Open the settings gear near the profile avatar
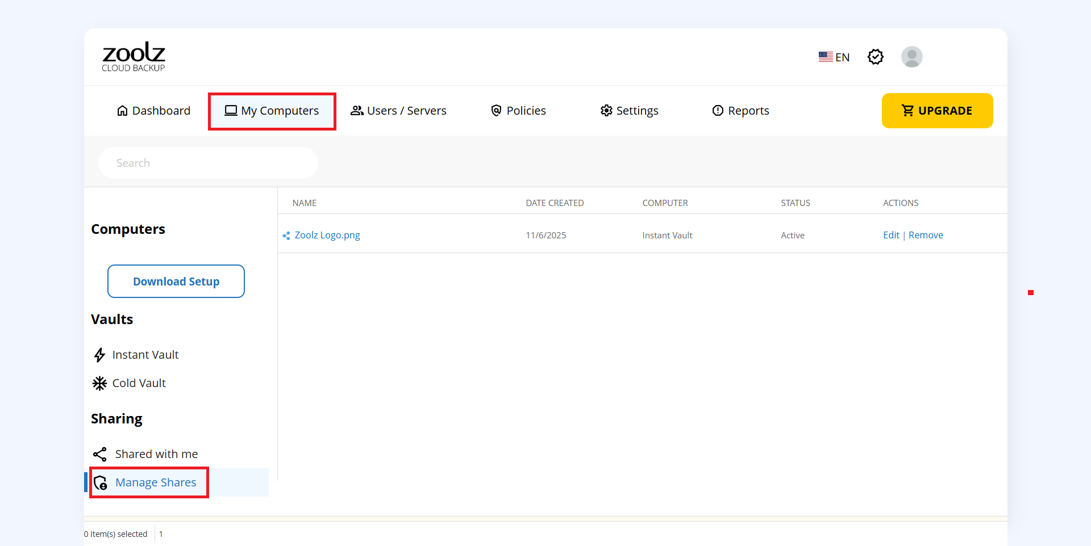The height and width of the screenshot is (546, 1091). [x=875, y=57]
